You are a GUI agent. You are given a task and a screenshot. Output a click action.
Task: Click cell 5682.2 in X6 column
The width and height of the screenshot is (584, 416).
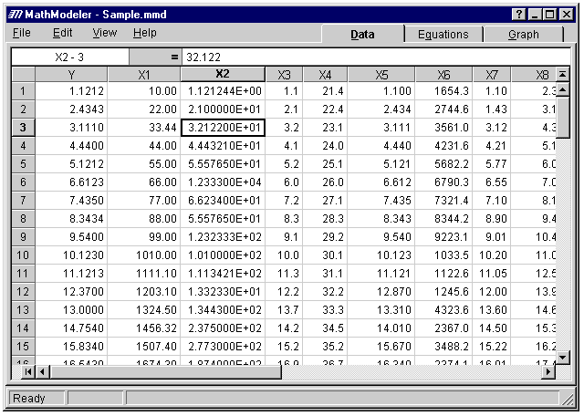(x=444, y=164)
